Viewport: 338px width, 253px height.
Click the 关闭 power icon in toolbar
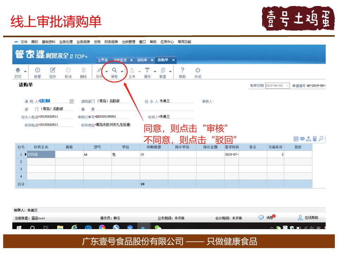point(198,71)
